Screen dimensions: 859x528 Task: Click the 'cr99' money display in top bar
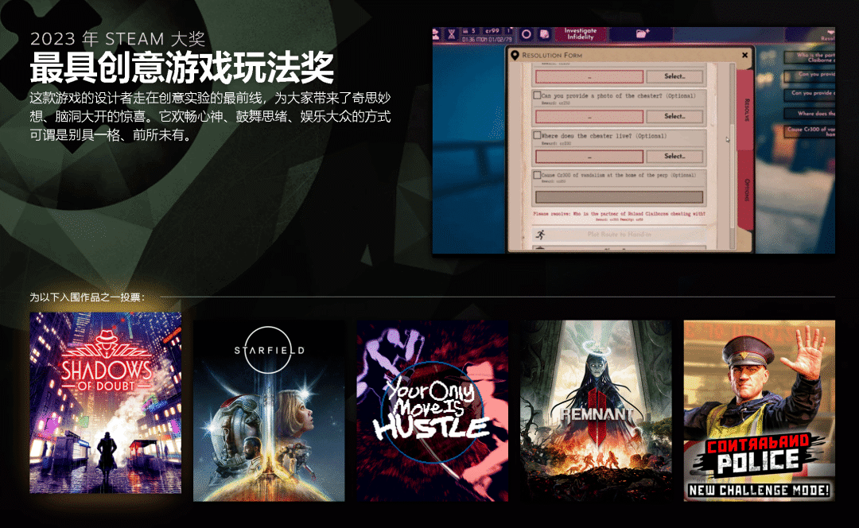492,31
